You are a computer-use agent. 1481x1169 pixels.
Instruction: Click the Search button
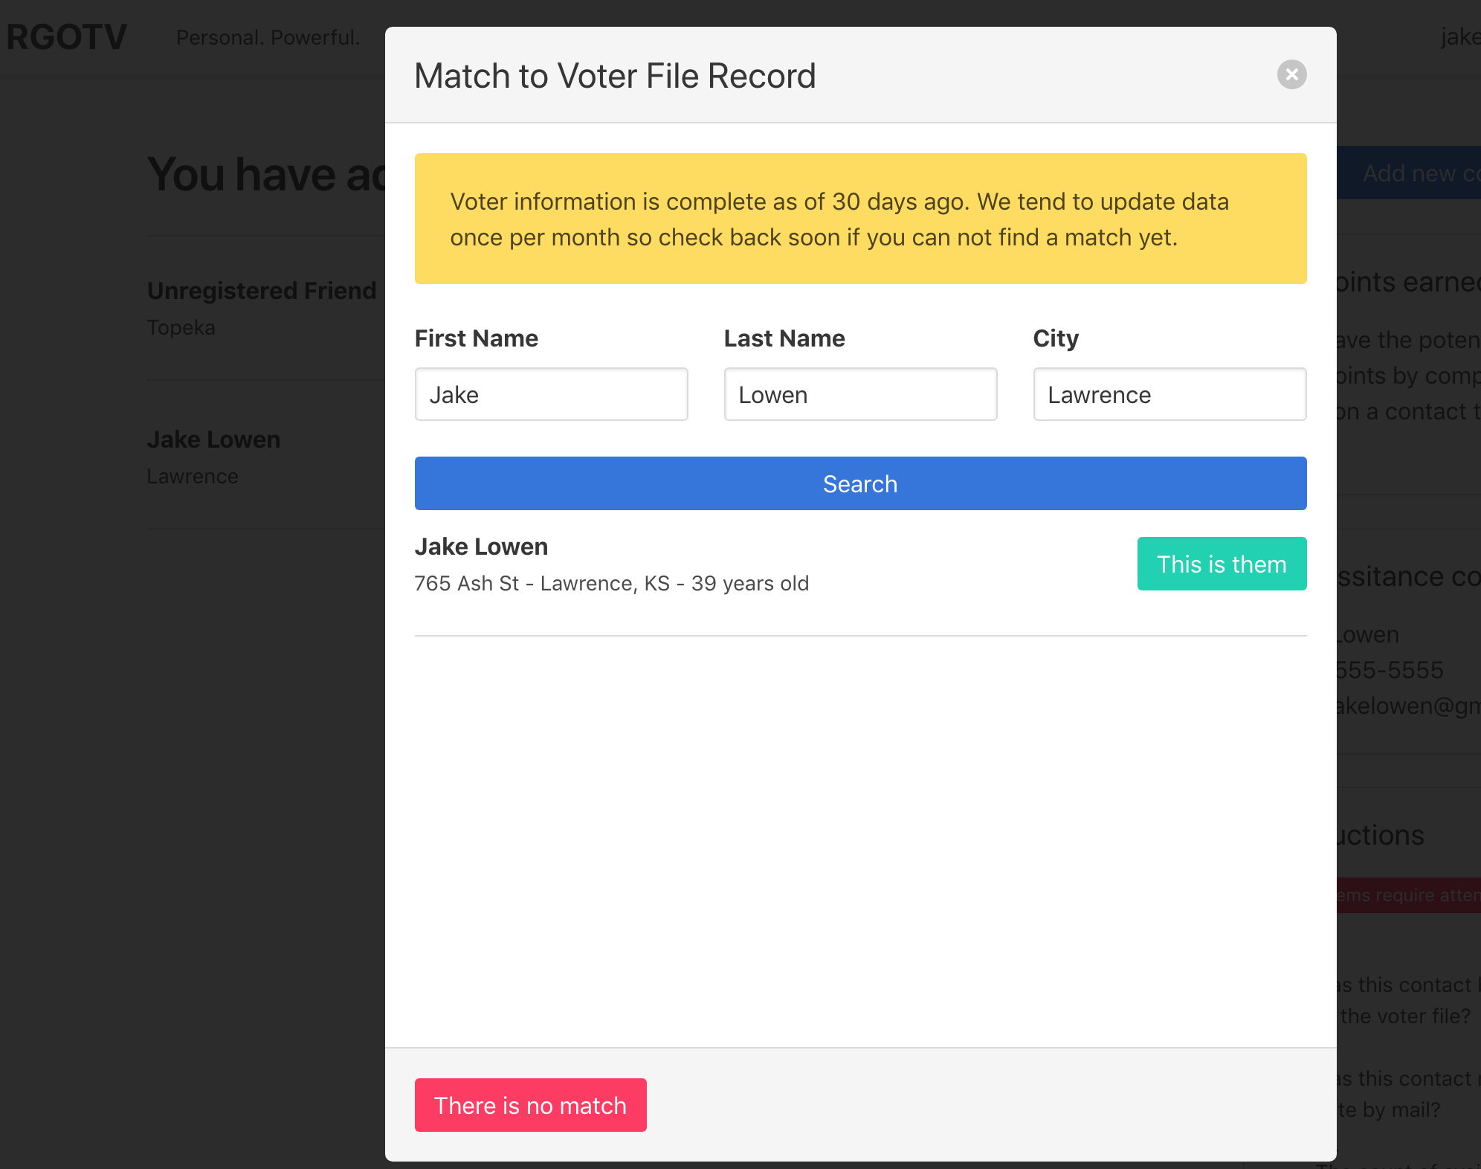point(859,483)
